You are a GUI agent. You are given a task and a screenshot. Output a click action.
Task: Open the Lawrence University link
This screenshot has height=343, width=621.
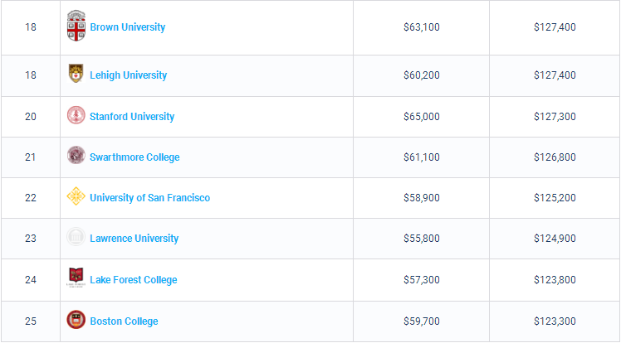tap(134, 239)
